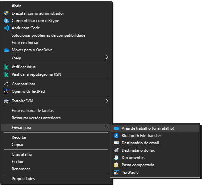The image size is (203, 185).
Task: Click the TextPad 8 icon
Action: 116,172
